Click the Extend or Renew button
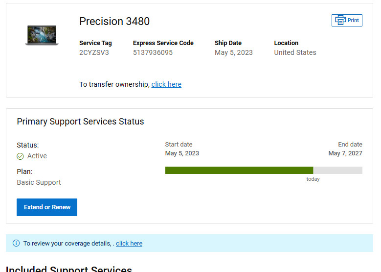381x272 pixels. pos(47,207)
